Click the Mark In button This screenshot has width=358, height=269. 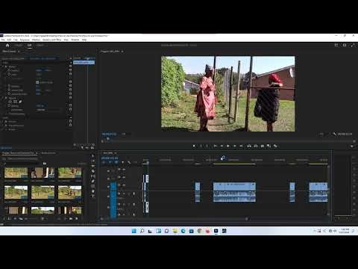tap(201, 146)
